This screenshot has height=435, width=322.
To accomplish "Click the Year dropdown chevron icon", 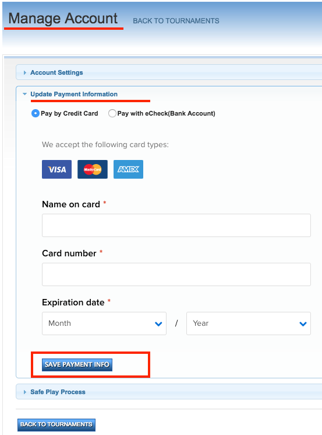I will (303, 323).
